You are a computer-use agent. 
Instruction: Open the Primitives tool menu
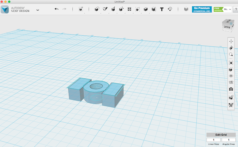pos(97,9)
